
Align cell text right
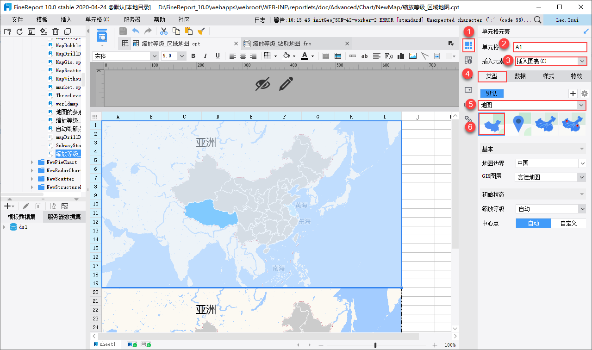click(x=253, y=56)
